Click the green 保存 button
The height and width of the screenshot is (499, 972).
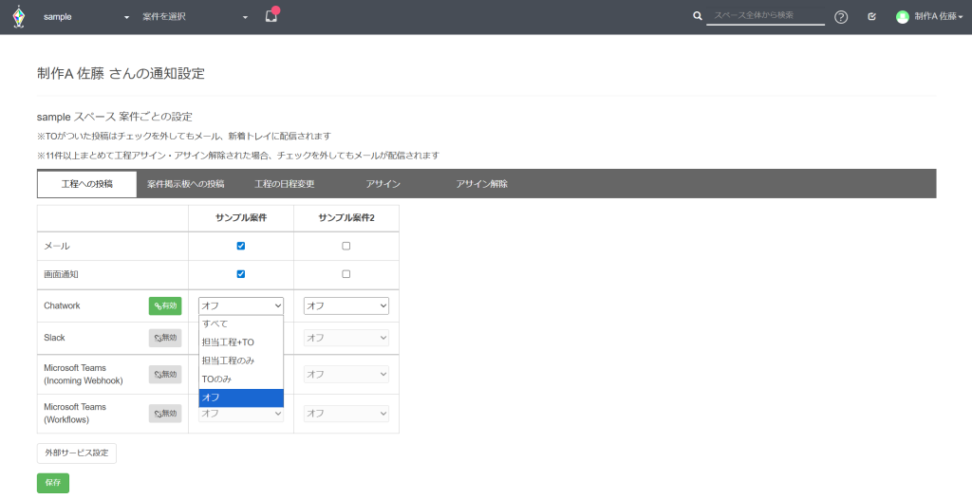53,483
